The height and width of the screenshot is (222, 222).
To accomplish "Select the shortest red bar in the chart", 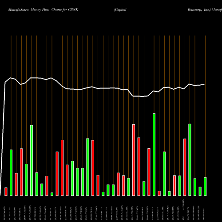I will tap(159, 194).
